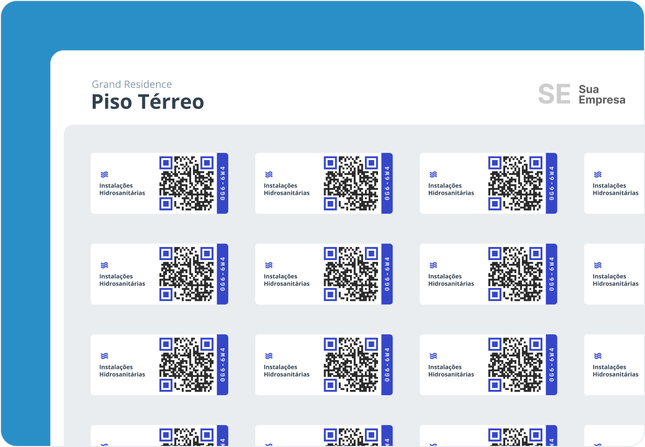The width and height of the screenshot is (645, 447).
Task: Click the waves icon on third-row first-column label
Action: (x=104, y=356)
